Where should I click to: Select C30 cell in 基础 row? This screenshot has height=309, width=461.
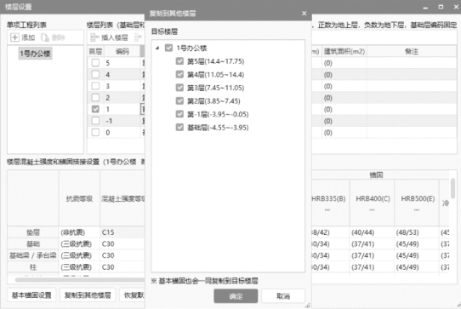pos(122,244)
